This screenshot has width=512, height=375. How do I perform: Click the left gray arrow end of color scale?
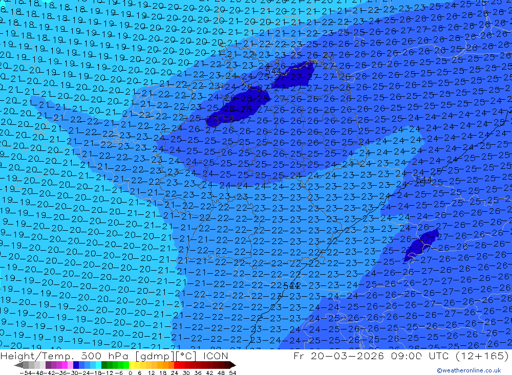click(18, 365)
